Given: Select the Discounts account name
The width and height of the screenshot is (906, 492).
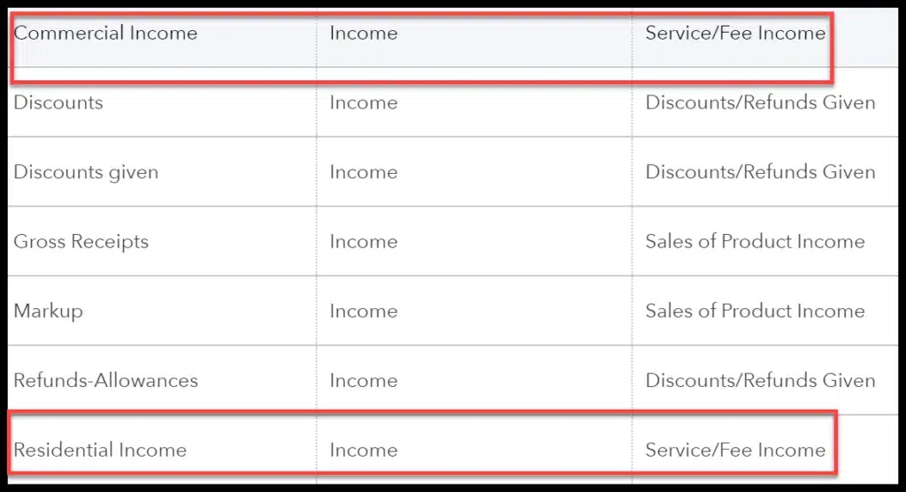Looking at the screenshot, I should 58,102.
